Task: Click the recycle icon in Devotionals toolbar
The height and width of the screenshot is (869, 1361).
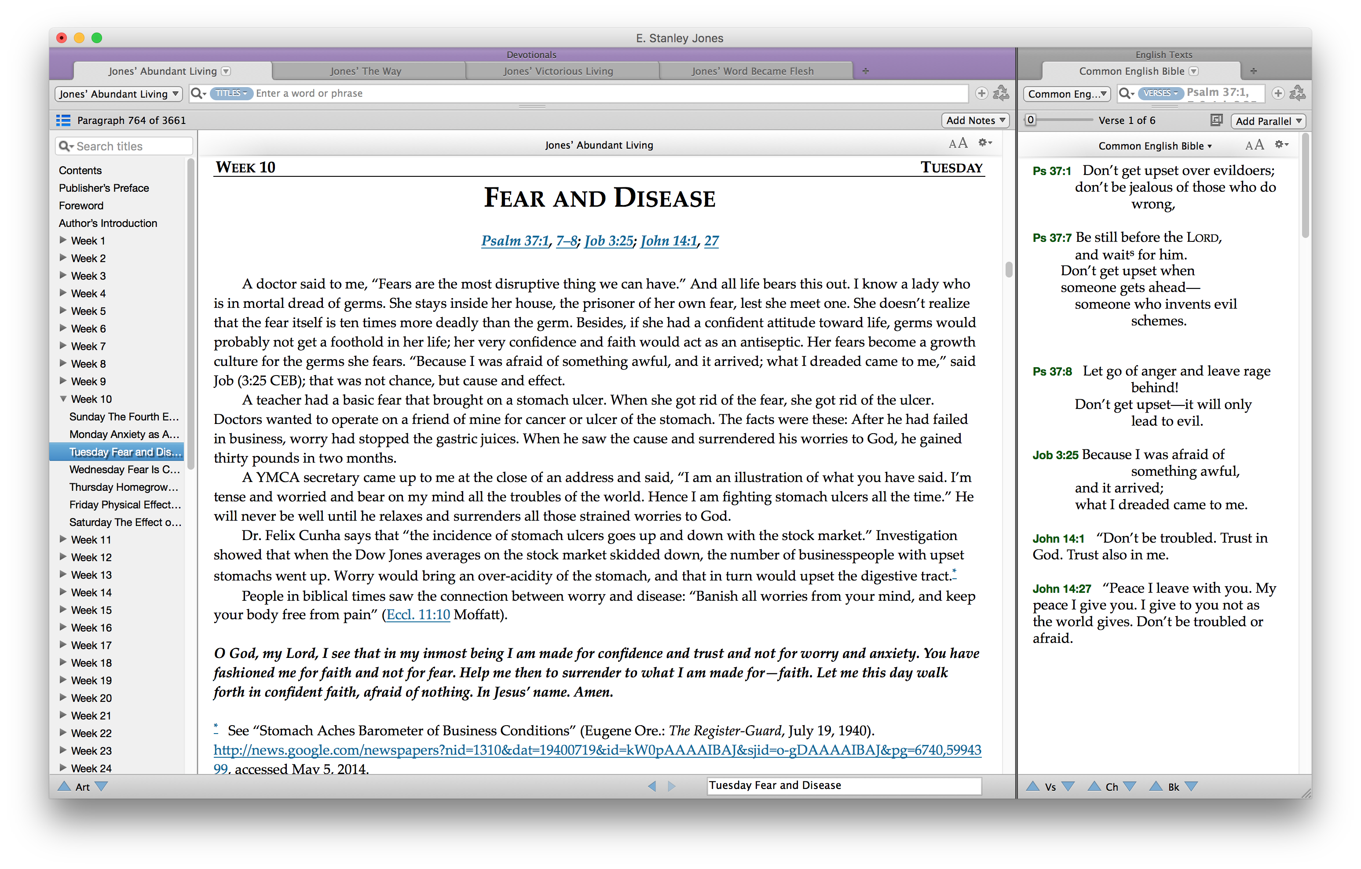Action: click(x=1001, y=93)
